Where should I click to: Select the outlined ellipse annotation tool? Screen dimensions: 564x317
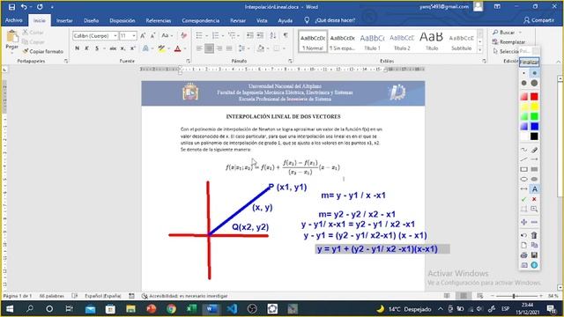point(523,179)
